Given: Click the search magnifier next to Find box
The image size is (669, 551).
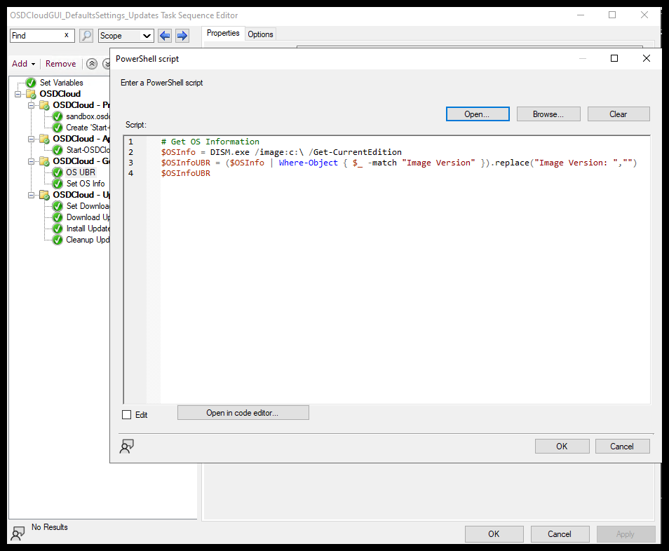Looking at the screenshot, I should pyautogui.click(x=86, y=34).
